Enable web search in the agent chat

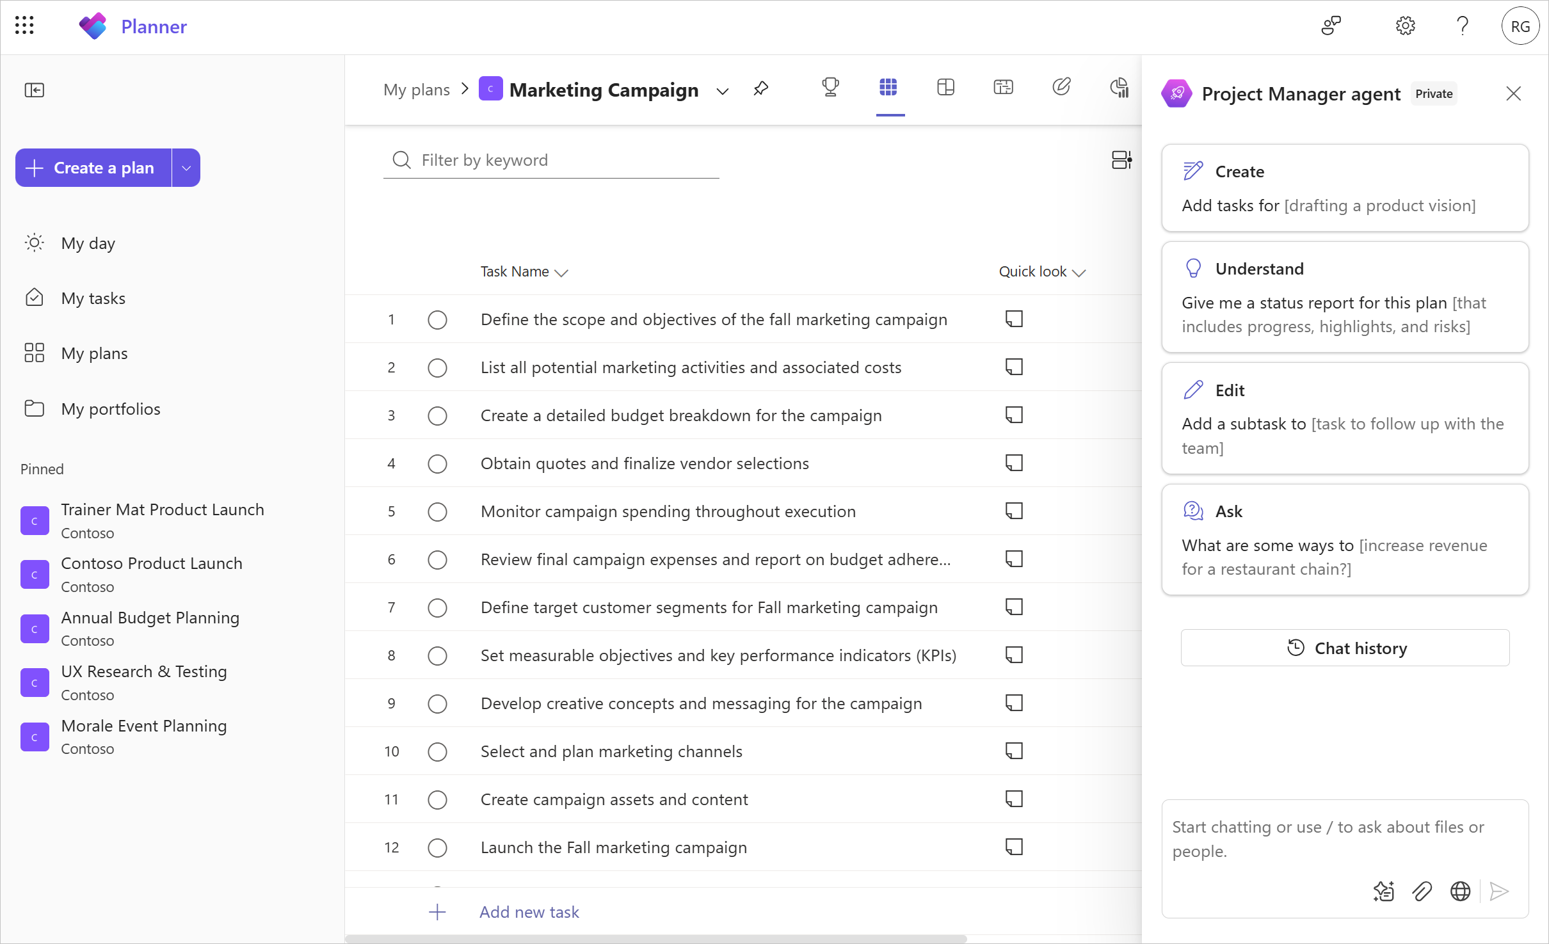[1461, 891]
